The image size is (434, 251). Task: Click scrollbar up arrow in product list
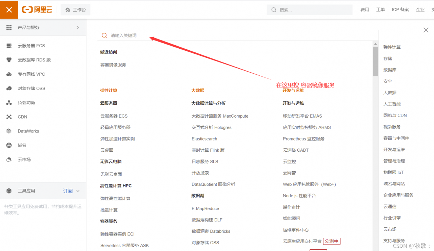pyautogui.click(x=375, y=44)
